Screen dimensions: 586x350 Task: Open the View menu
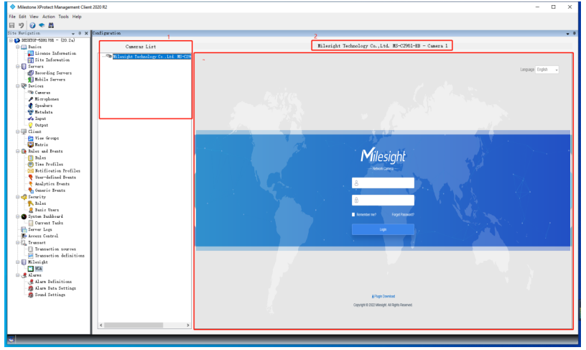[x=34, y=17]
